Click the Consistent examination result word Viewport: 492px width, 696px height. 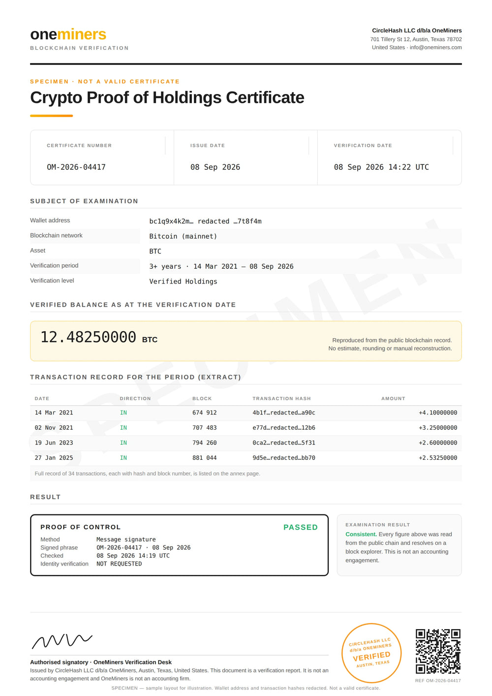click(x=361, y=535)
